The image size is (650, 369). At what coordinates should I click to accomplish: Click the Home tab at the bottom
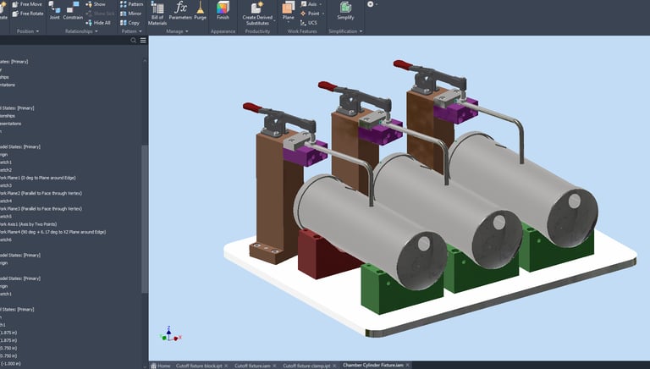(160, 365)
